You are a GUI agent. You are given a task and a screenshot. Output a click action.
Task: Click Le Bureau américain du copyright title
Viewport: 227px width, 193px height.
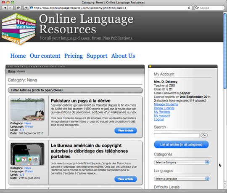pos(89,151)
